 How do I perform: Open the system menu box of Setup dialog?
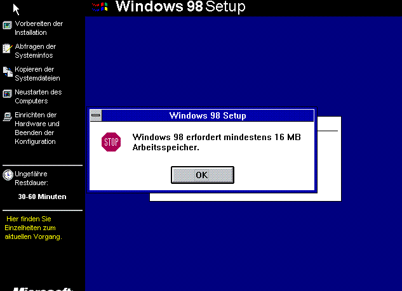96,115
